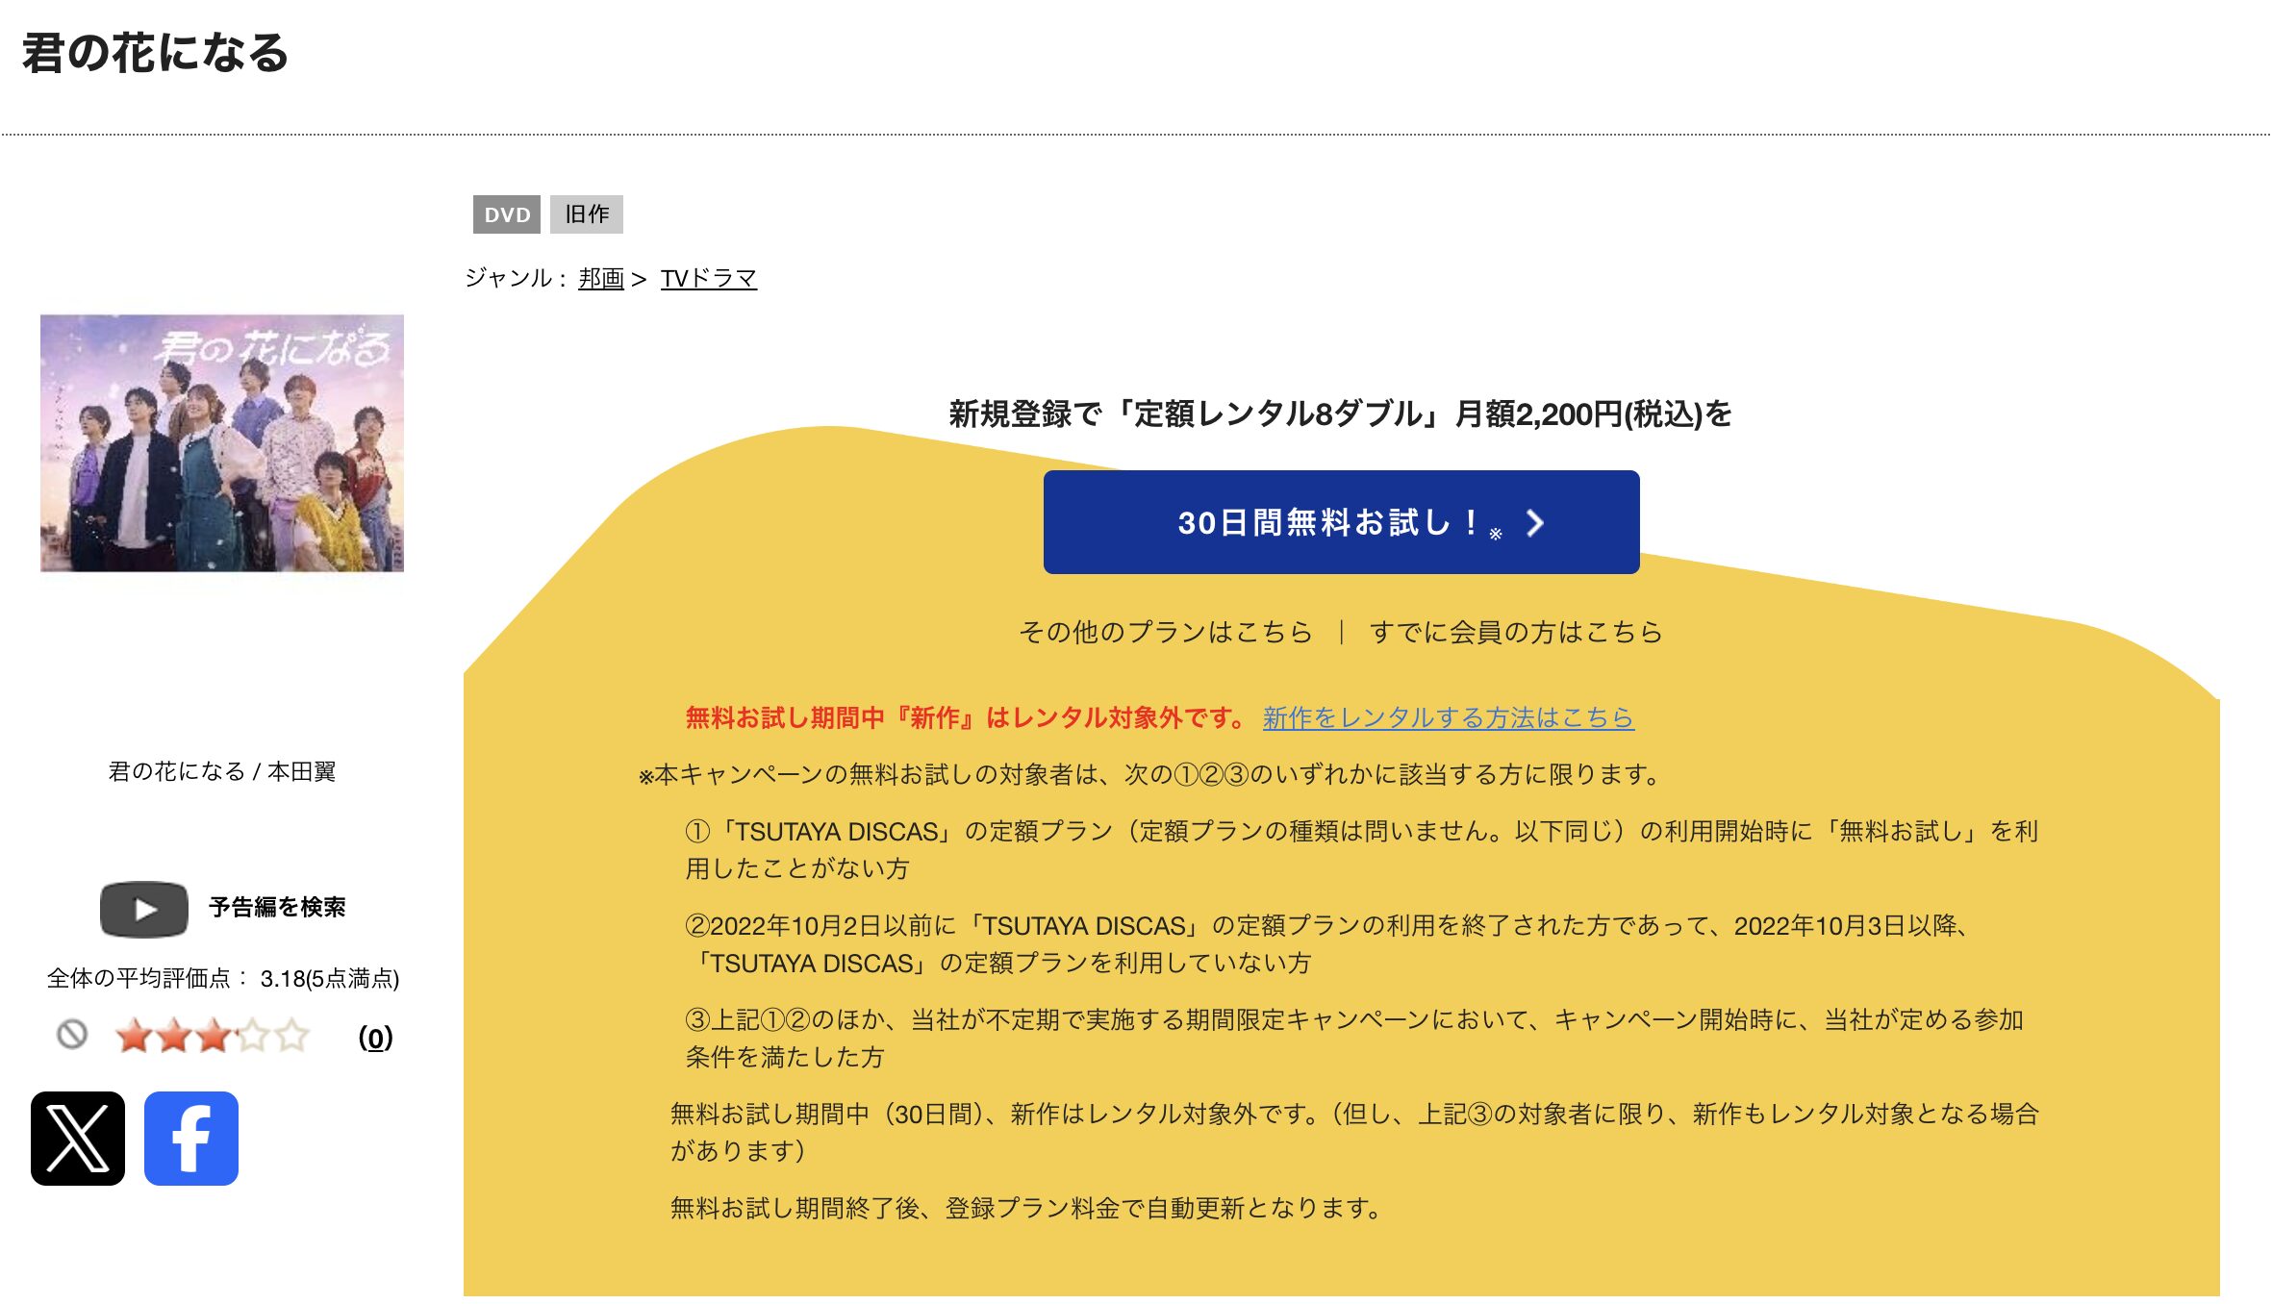Click the 無料お試し期間中（30日間） note
The height and width of the screenshot is (1304, 2272).
click(1354, 1132)
